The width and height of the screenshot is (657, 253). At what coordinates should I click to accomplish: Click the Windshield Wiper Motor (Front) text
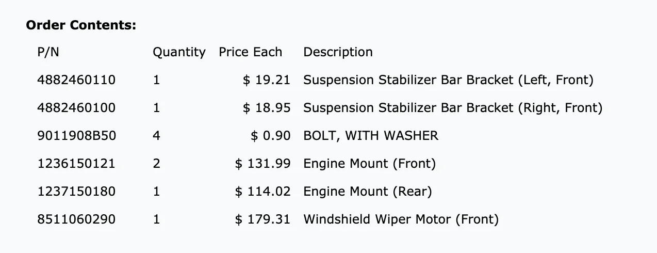click(x=401, y=219)
